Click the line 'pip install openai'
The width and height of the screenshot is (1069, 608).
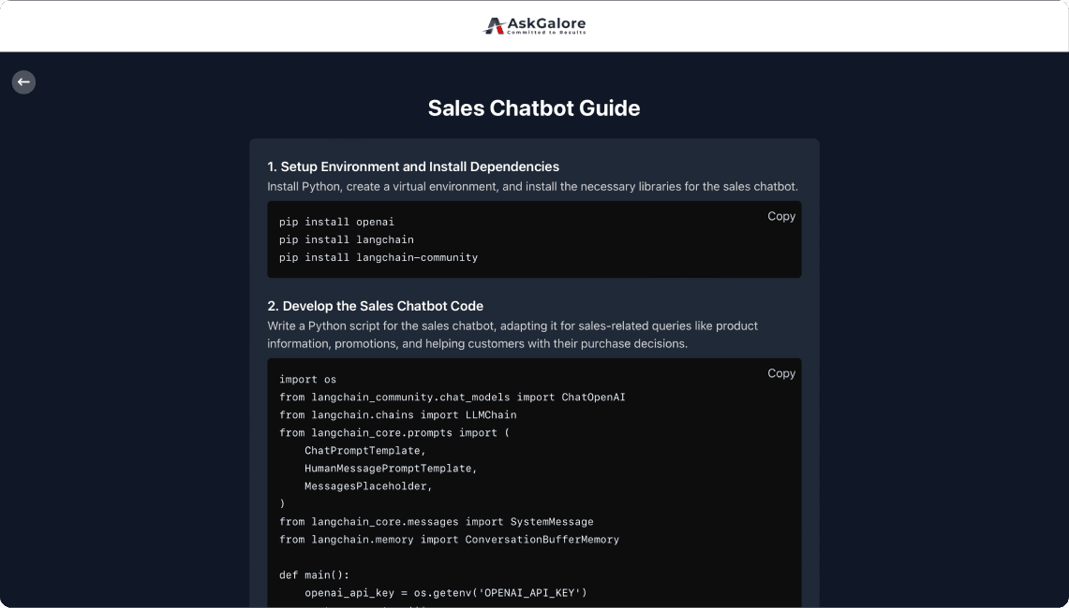[336, 222]
